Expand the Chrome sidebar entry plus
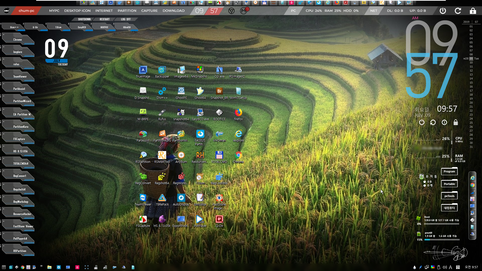Viewport: 482px width, 271px height. pos(4,35)
